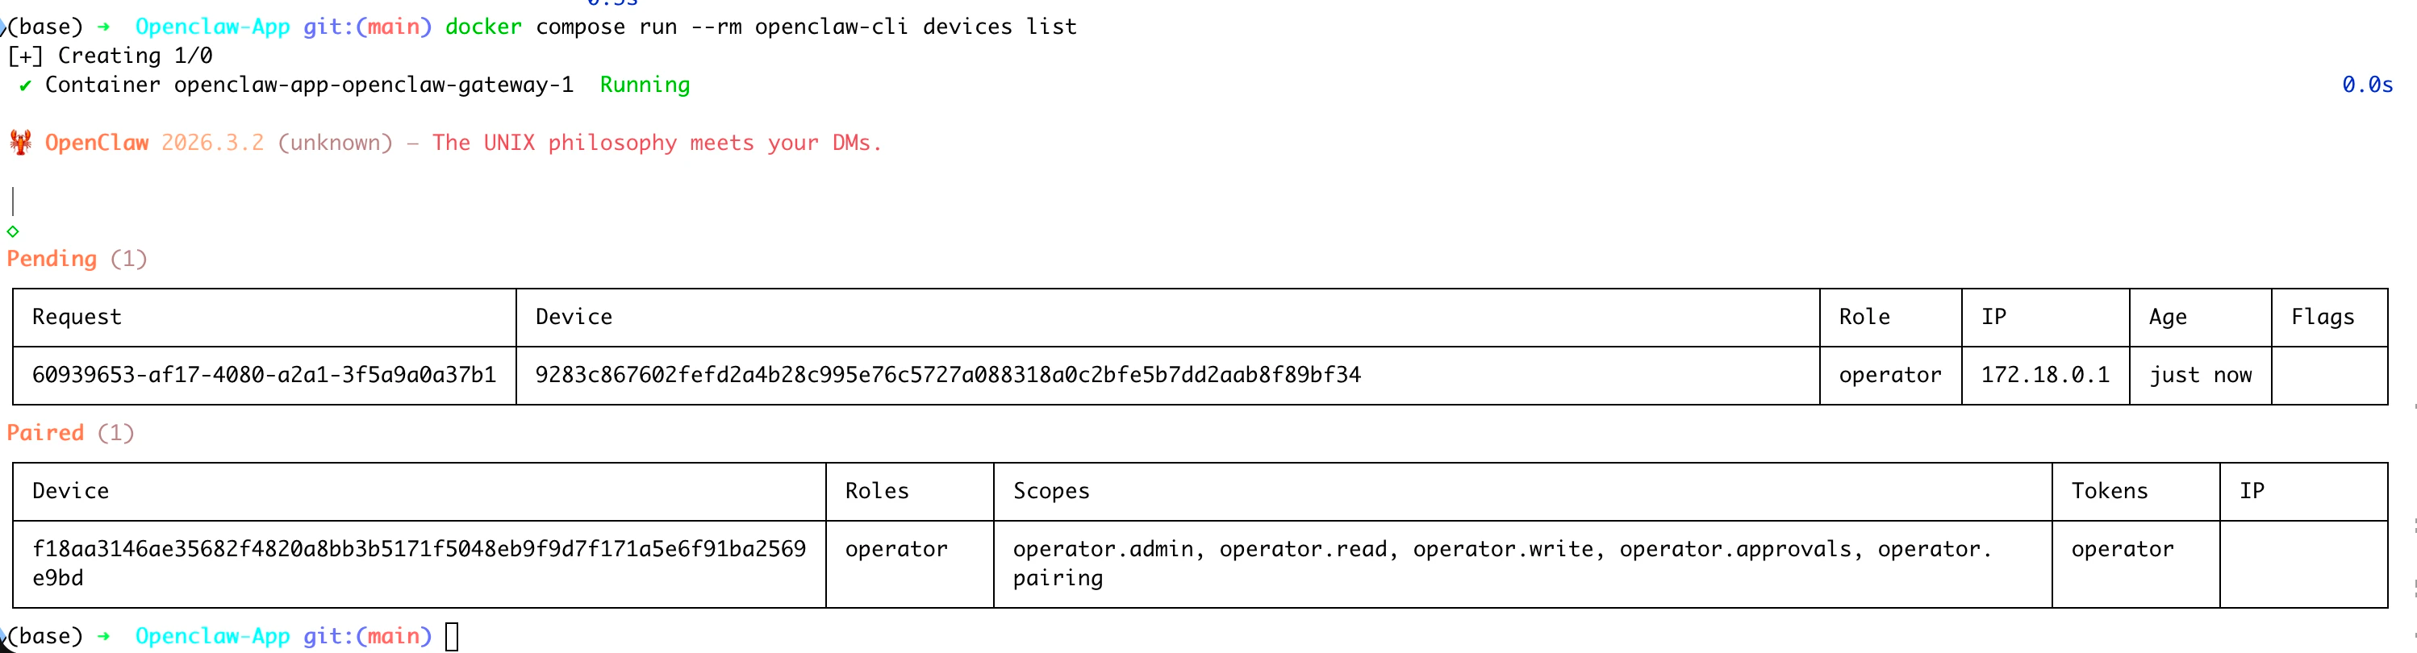The width and height of the screenshot is (2417, 653).
Task: Click the green Running status text
Action: (x=645, y=85)
